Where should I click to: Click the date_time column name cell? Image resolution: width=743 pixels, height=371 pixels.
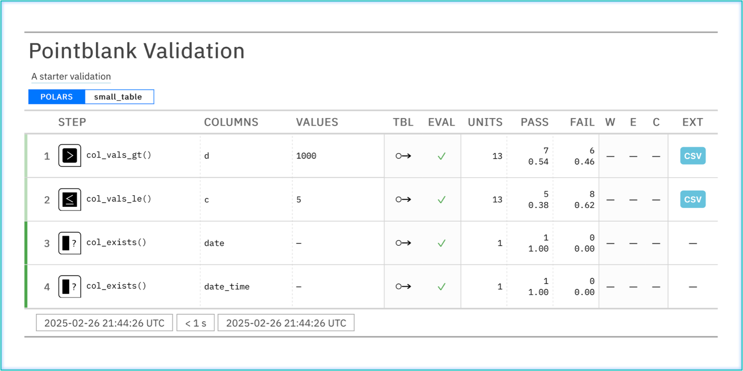point(227,287)
